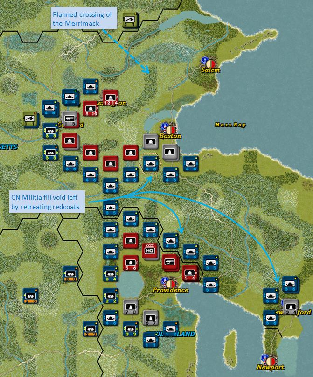Click the Salem name label

point(210,70)
